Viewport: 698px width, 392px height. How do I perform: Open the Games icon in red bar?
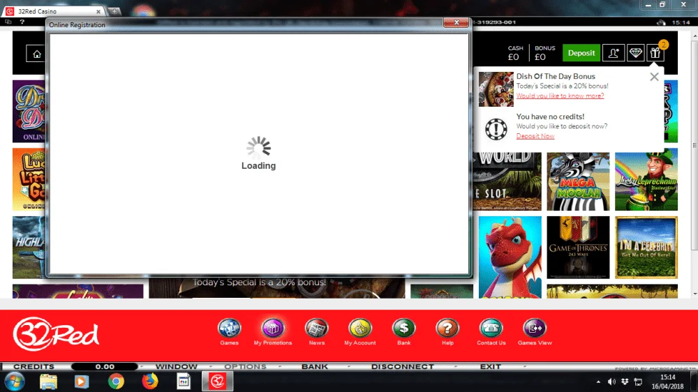tap(229, 329)
